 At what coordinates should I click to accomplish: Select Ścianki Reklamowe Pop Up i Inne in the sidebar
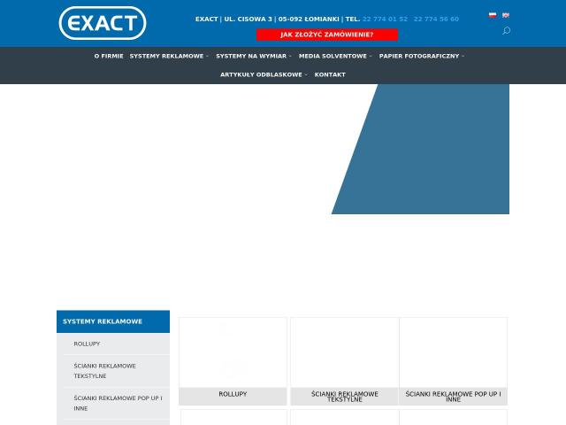(x=118, y=403)
